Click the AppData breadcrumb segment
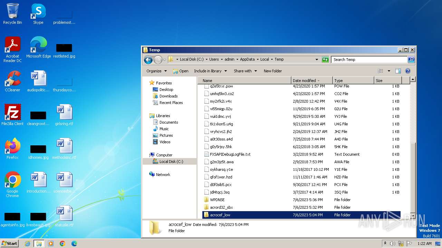The width and height of the screenshot is (442, 248). point(247,59)
